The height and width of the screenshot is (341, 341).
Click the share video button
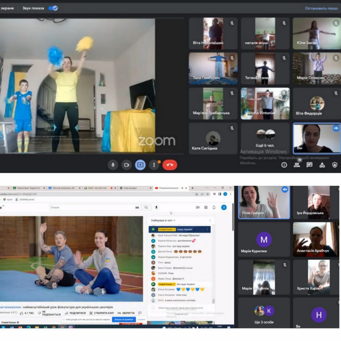75,313
